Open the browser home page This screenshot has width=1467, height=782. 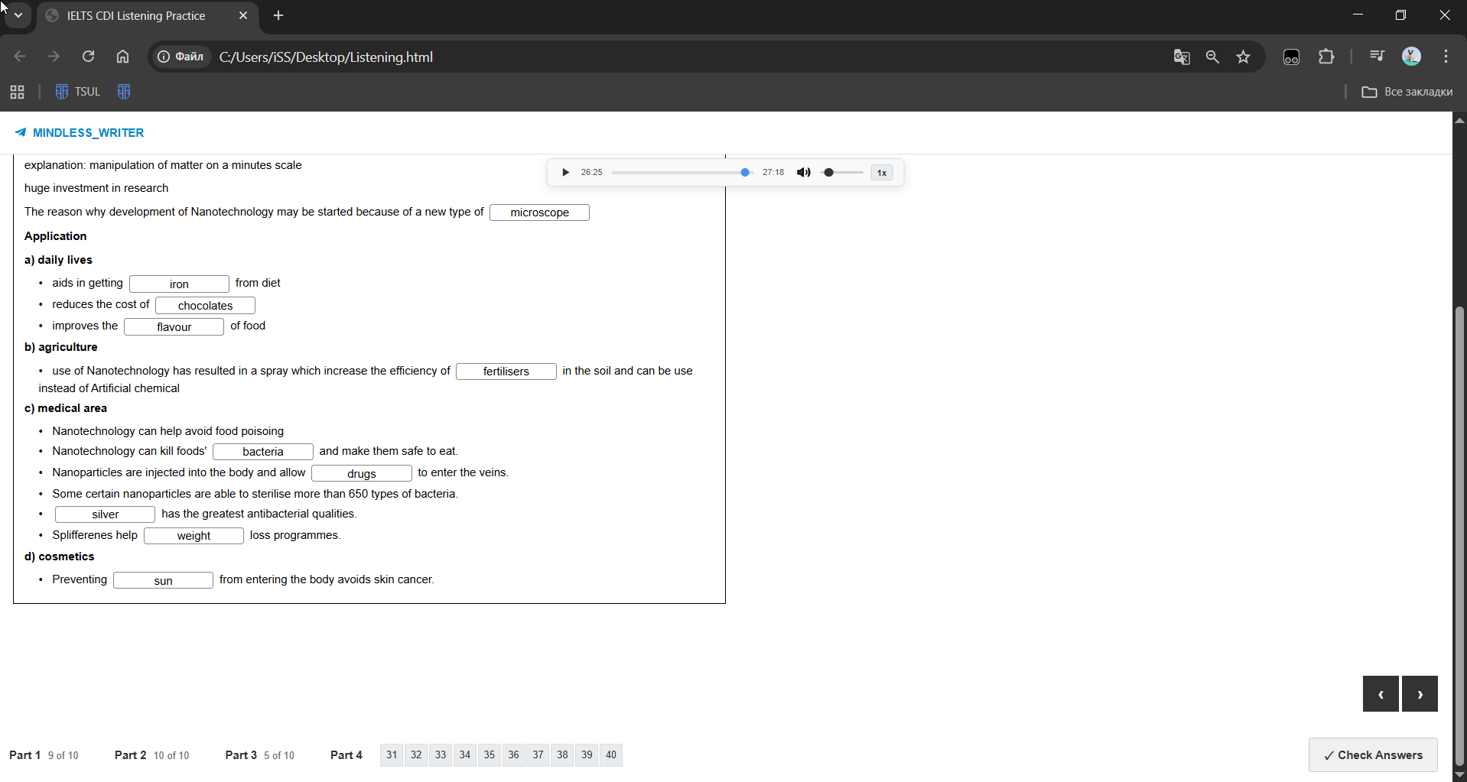point(122,57)
